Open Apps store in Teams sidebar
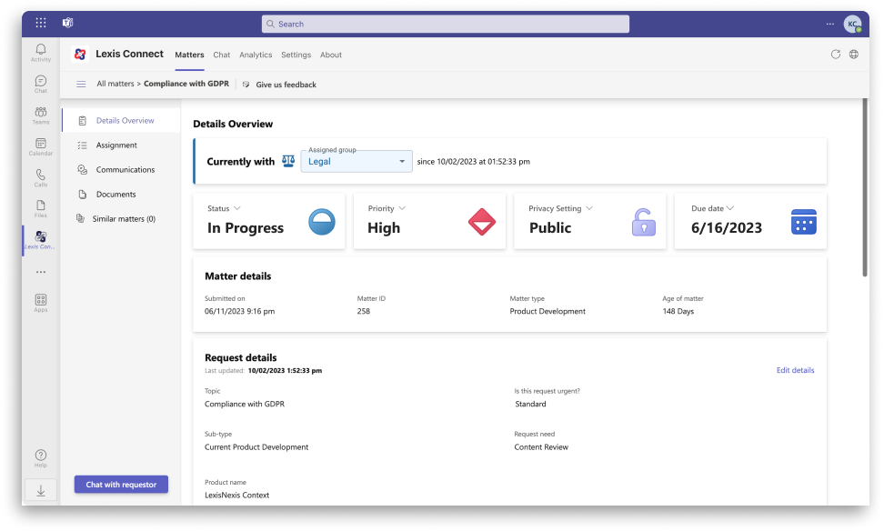 click(x=41, y=303)
